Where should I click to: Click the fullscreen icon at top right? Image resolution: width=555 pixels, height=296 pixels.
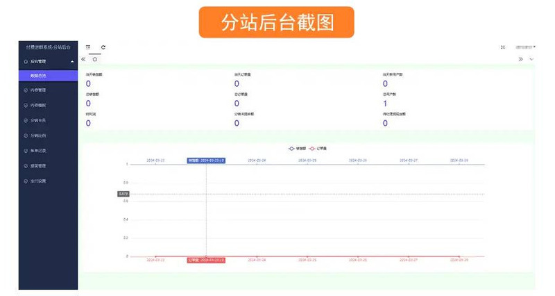pos(503,47)
